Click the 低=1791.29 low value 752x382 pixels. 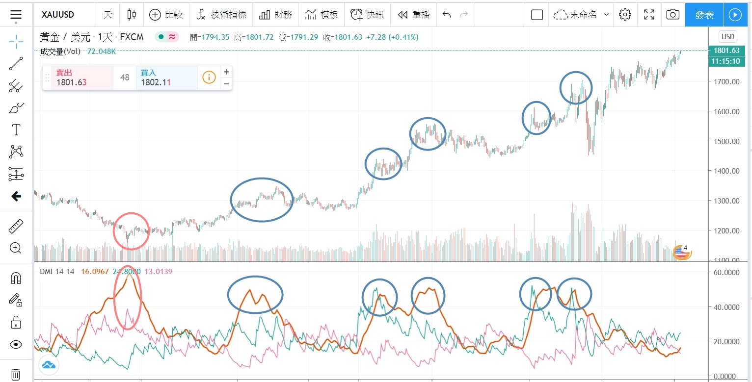(x=299, y=37)
